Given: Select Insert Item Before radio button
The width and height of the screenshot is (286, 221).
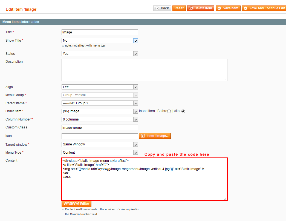Looking at the screenshot, I should point(169,111).
